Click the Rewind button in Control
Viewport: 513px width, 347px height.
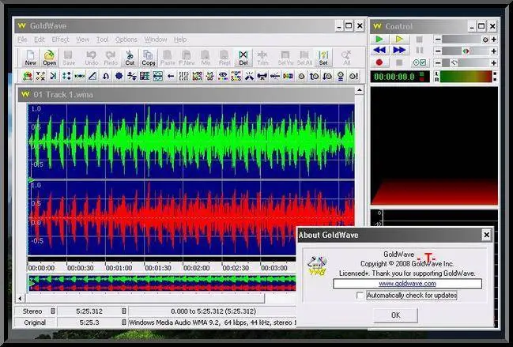tap(380, 51)
